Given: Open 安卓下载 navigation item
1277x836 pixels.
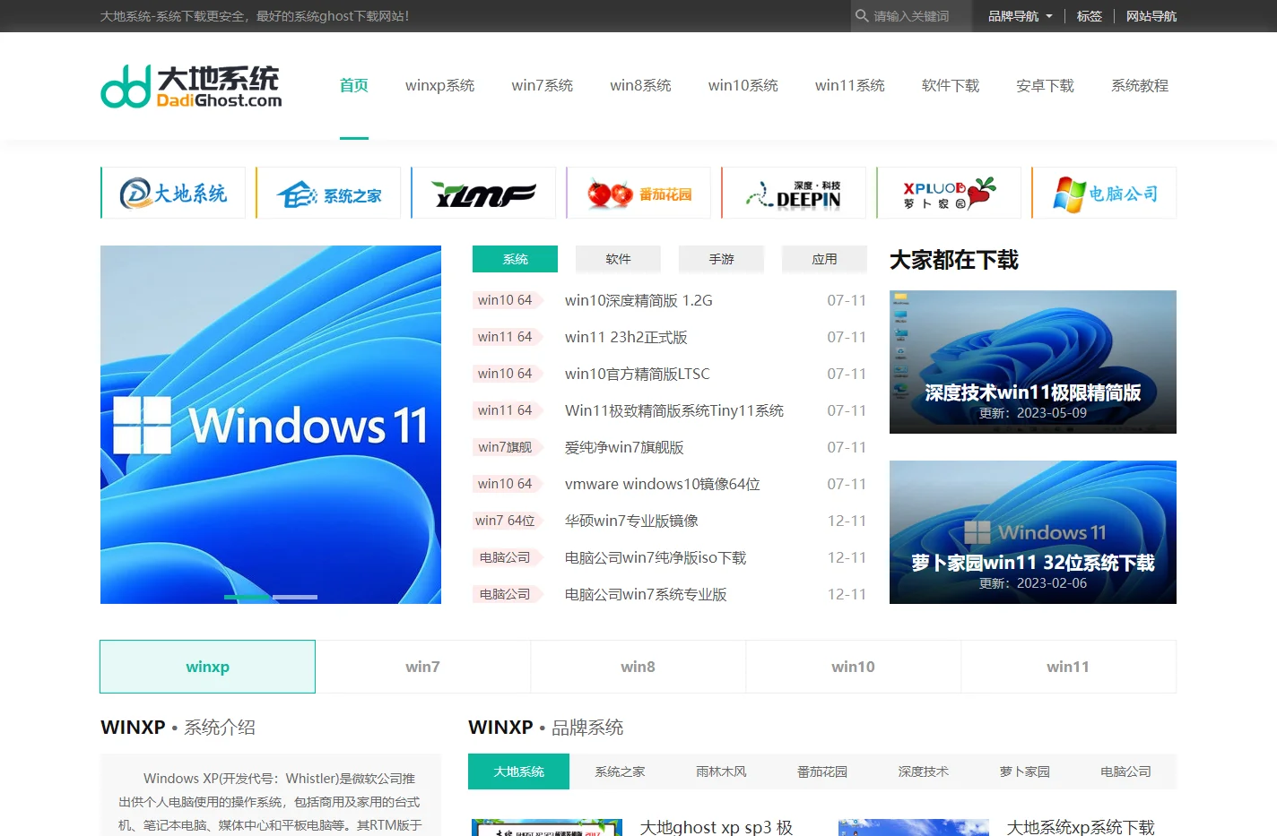Looking at the screenshot, I should (1045, 85).
